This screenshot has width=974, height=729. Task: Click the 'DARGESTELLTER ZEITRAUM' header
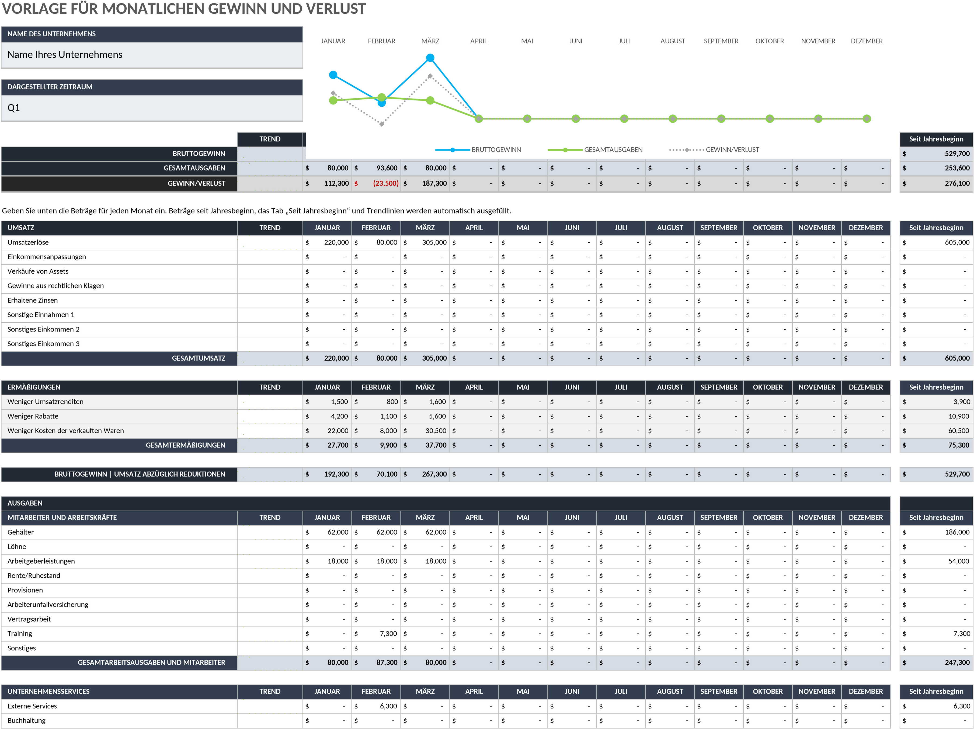coord(152,87)
